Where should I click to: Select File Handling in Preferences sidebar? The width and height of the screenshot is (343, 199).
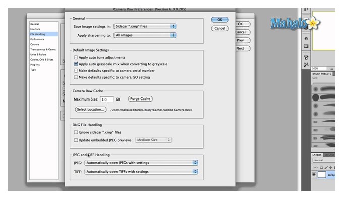[43, 34]
